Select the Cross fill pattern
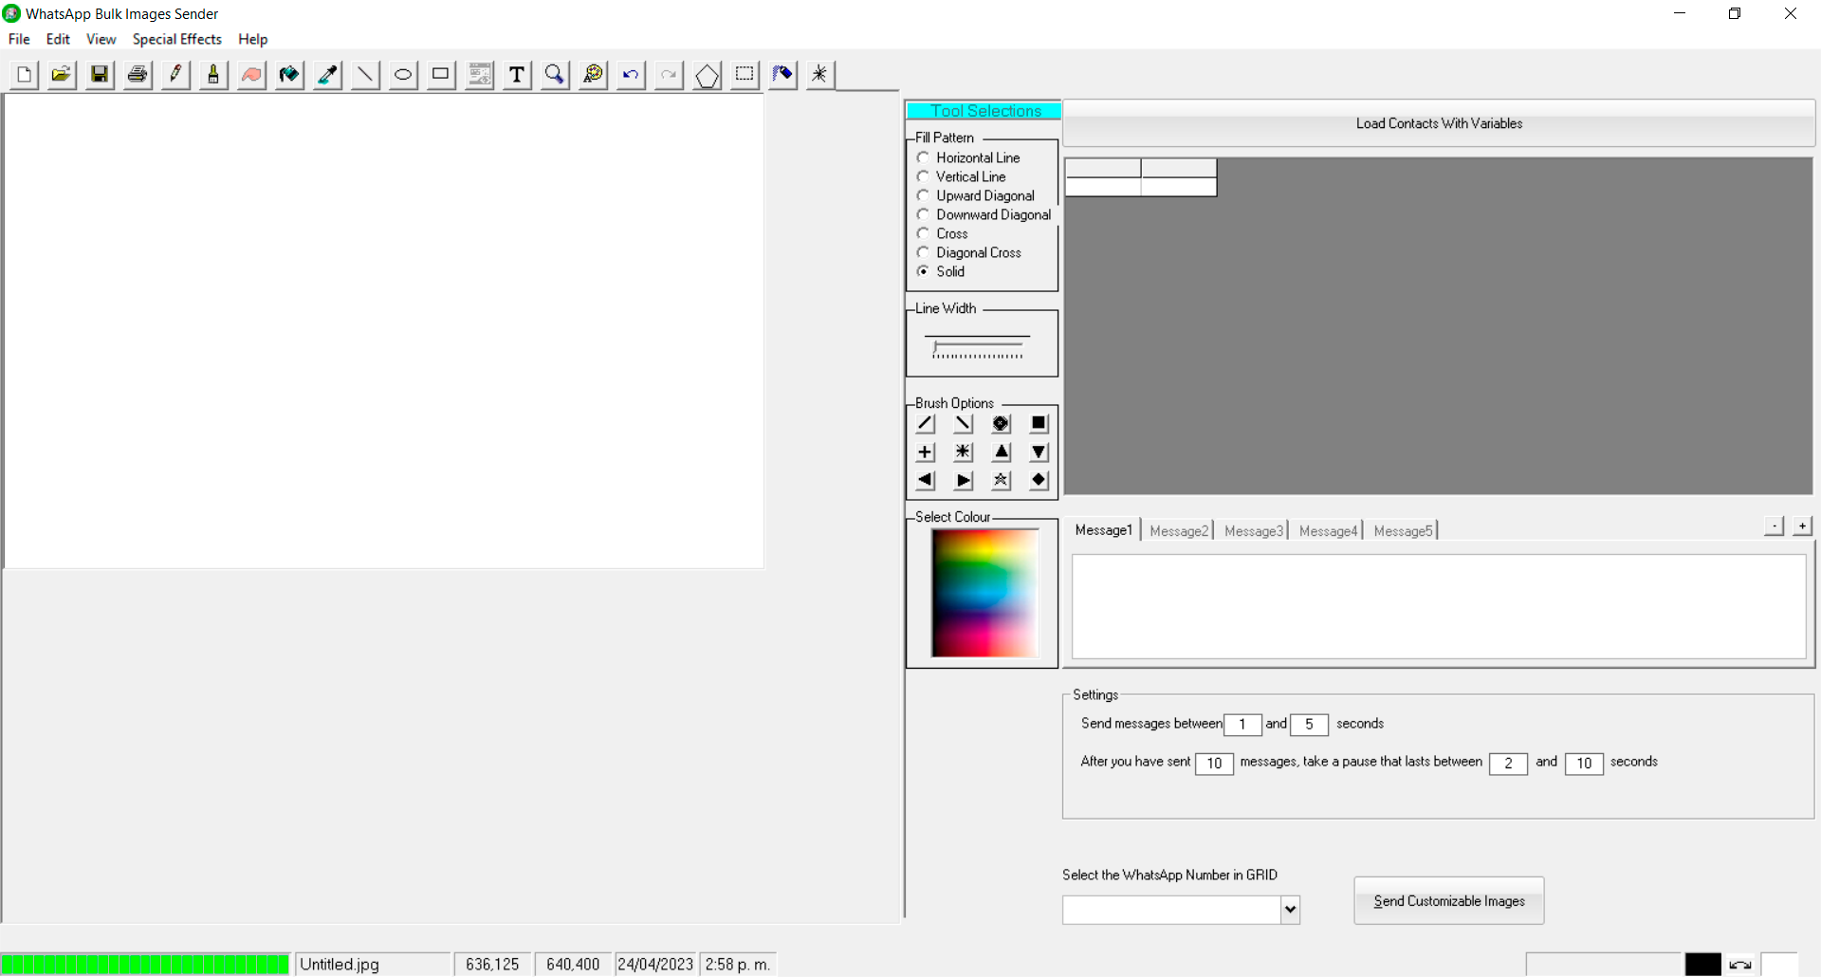 942,233
